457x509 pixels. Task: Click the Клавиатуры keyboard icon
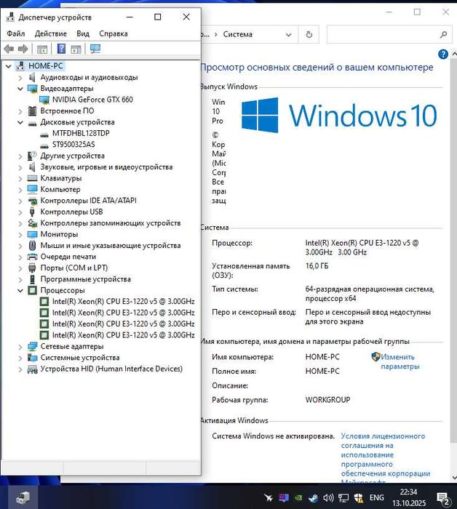[x=32, y=178]
